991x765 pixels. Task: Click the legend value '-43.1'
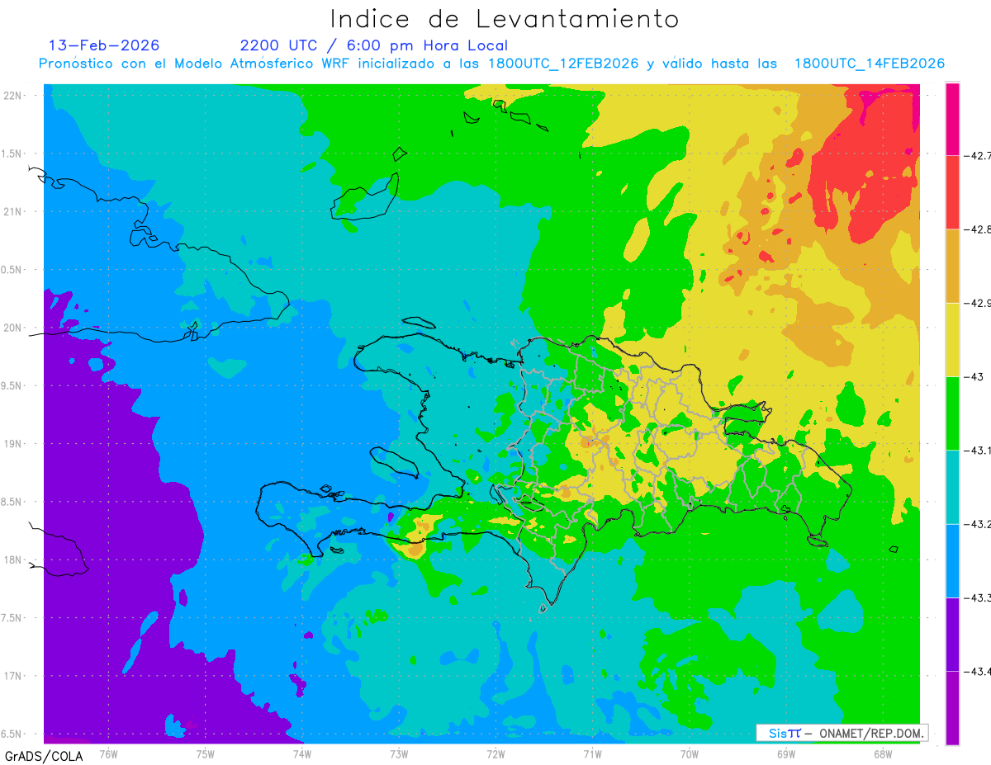978,451
